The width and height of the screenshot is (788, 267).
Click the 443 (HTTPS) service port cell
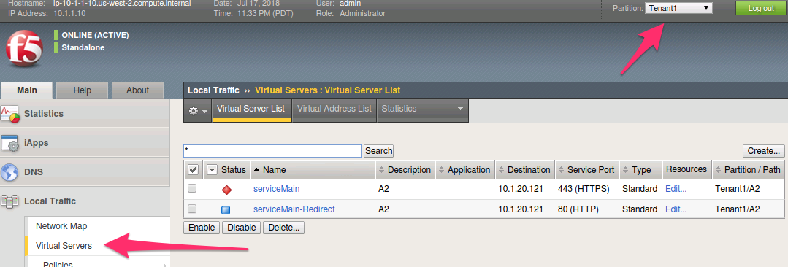pos(584,189)
